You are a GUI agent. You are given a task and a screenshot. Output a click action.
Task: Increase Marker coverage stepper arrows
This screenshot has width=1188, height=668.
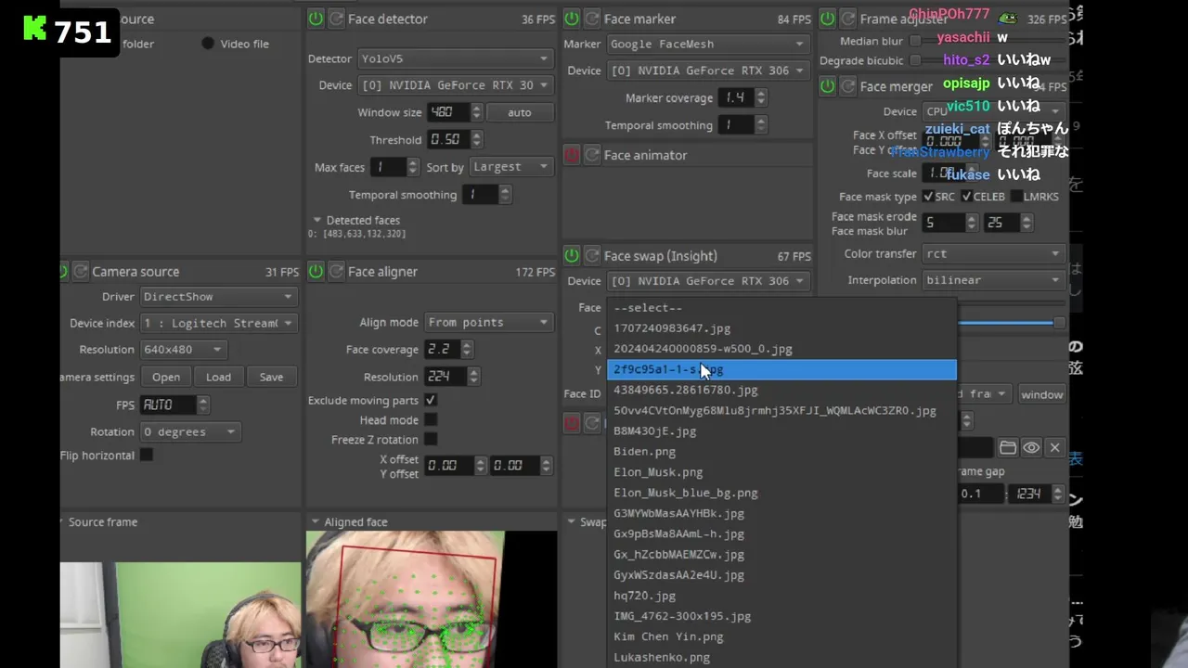coord(761,94)
